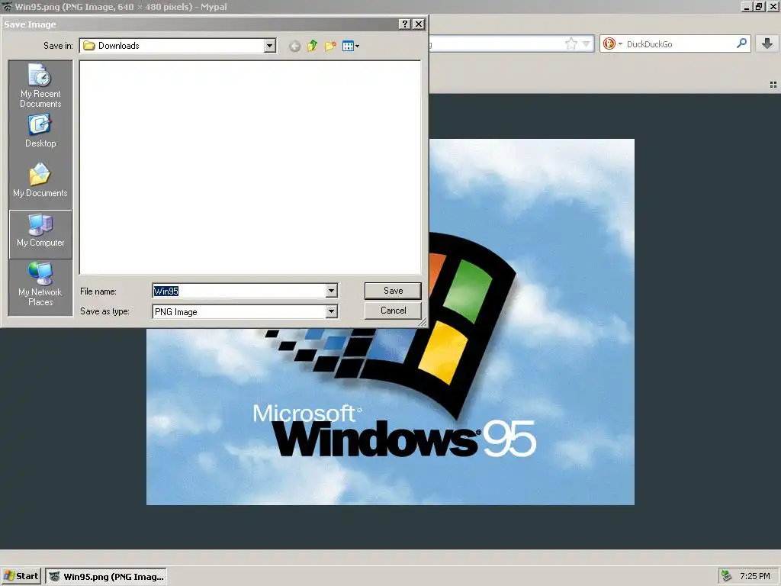Expand the Save in Downloads dropdown

(269, 46)
